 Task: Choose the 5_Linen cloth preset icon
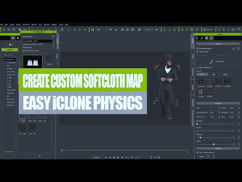point(201,92)
